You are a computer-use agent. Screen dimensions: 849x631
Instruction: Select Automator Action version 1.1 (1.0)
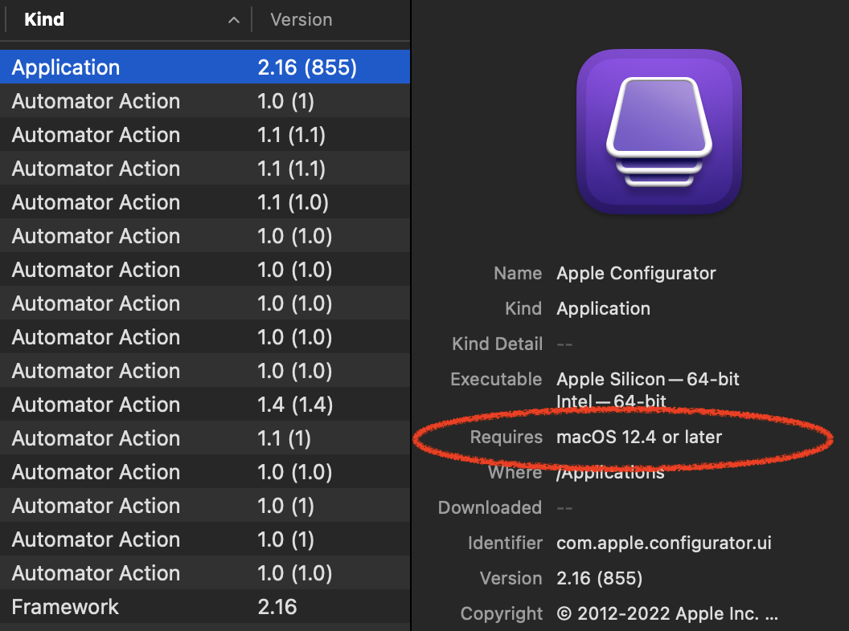(205, 202)
